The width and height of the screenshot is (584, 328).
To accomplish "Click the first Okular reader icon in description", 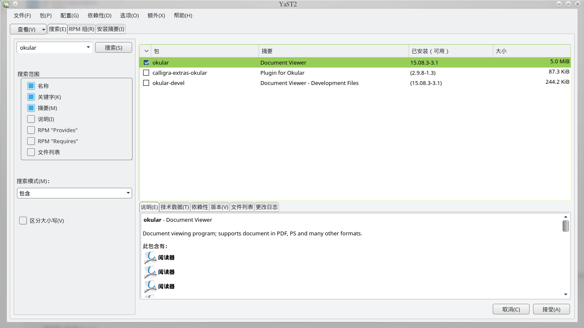I will tap(150, 258).
